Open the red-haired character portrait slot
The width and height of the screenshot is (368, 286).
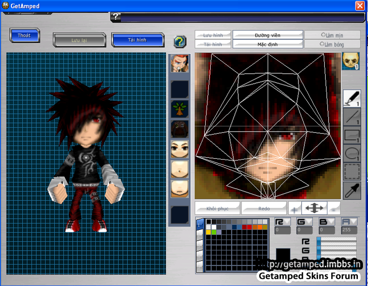(179, 63)
